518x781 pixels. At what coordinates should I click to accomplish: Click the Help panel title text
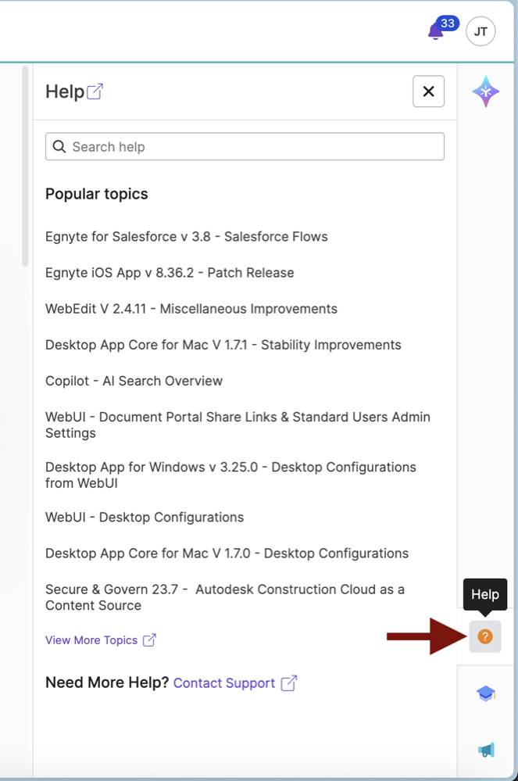click(x=65, y=91)
